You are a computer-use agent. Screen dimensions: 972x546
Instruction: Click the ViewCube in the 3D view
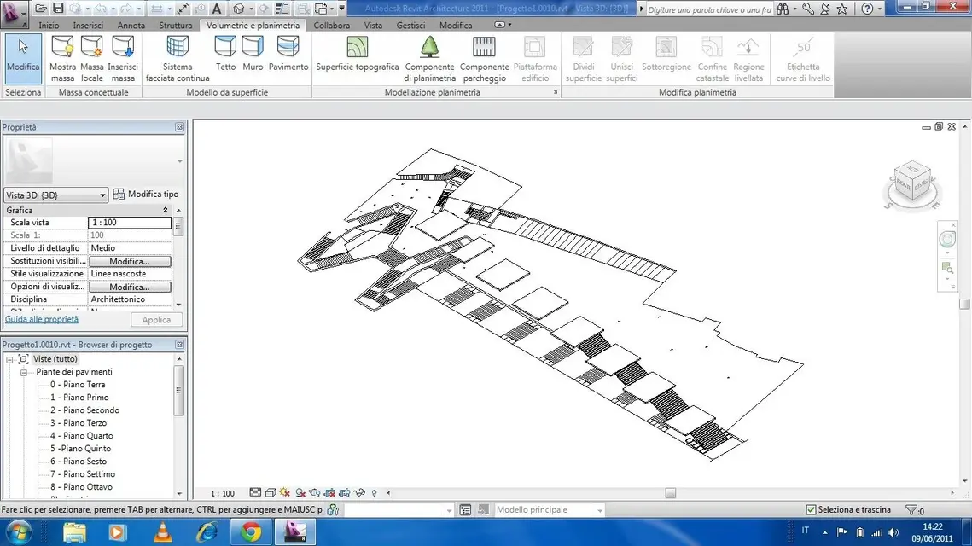pos(912,182)
